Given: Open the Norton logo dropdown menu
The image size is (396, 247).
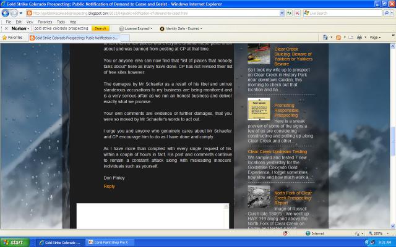Looking at the screenshot, I should (x=20, y=28).
